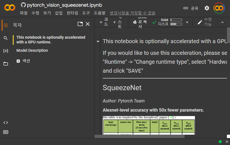Click the vertical scrollbar of the notebook
230x145 pixels.
click(228, 35)
